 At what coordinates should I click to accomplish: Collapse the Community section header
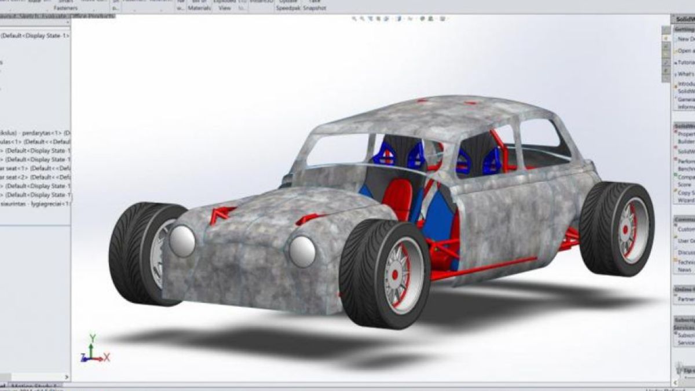[684, 220]
